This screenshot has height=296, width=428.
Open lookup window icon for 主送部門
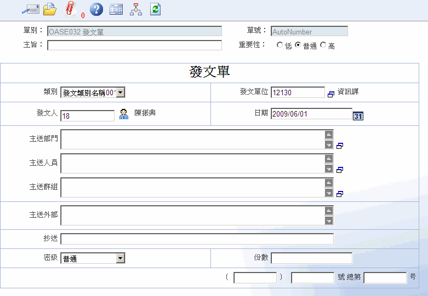point(340,146)
